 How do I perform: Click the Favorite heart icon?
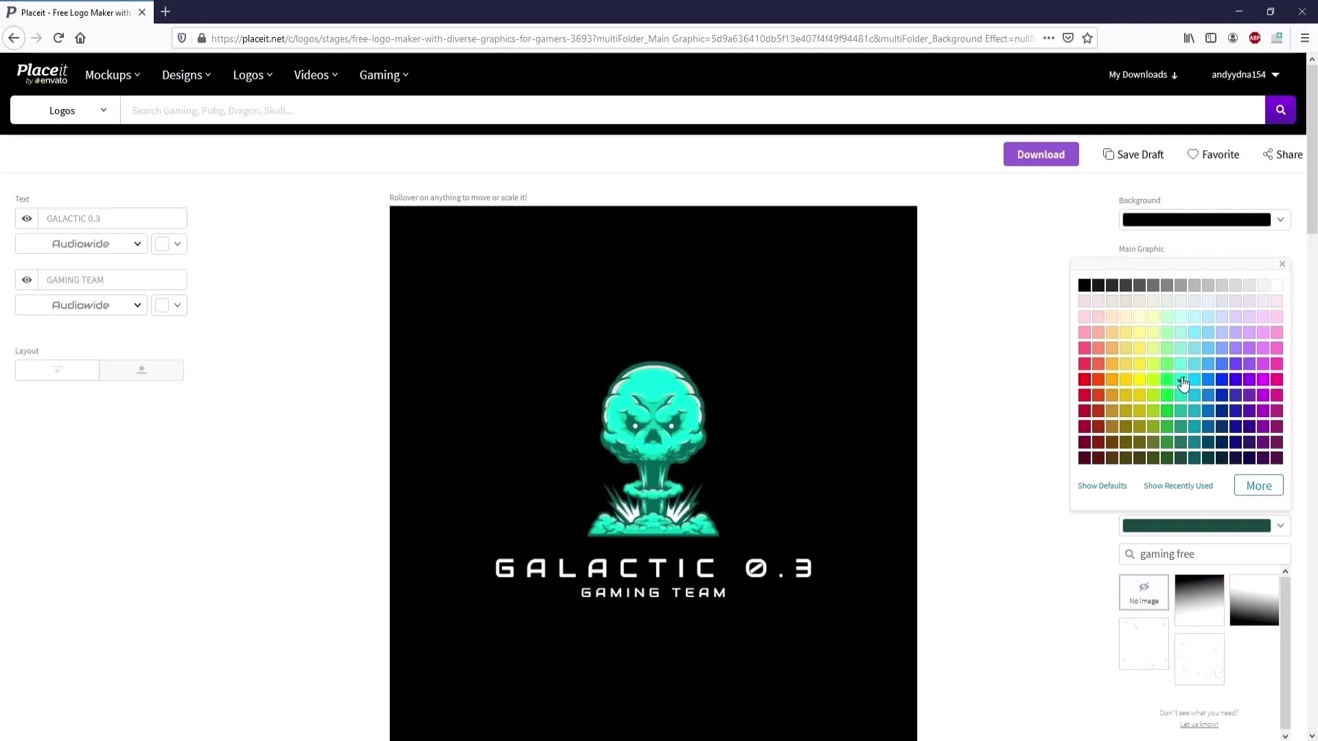[1193, 154]
